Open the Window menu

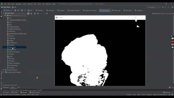click(x=48, y=4)
